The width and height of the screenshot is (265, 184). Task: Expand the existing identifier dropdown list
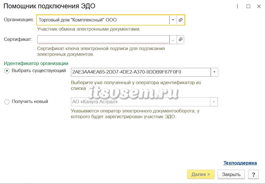(x=214, y=72)
